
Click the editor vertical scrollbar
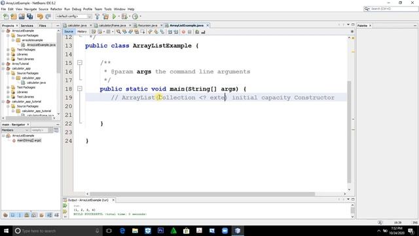point(349,131)
